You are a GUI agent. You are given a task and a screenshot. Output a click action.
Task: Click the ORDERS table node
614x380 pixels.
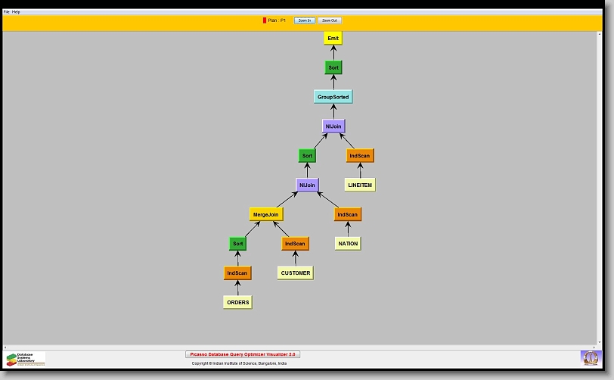click(237, 302)
